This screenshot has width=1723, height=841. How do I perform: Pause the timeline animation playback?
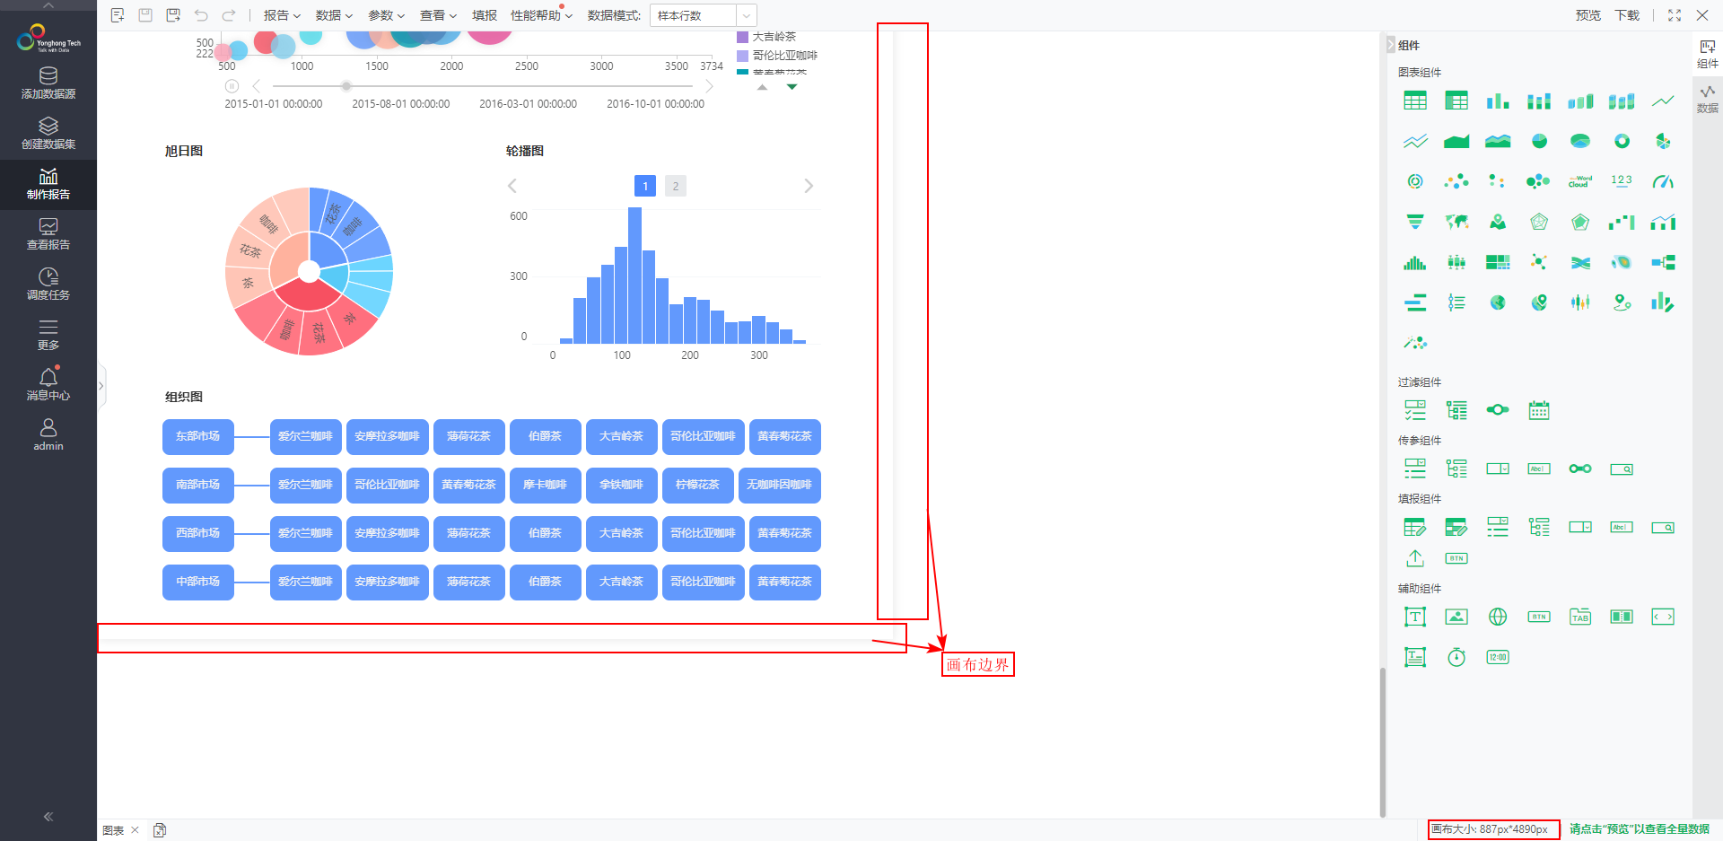[232, 86]
